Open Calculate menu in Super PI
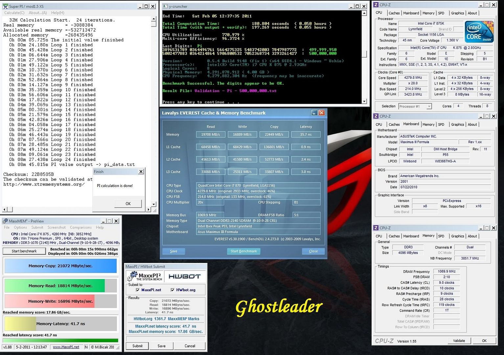The width and height of the screenshot is (504, 355). (x=14, y=13)
